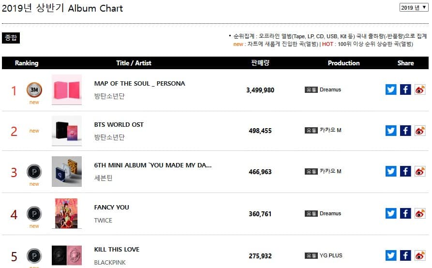Click the FANCY YOU album cover thumbnail

(67, 213)
